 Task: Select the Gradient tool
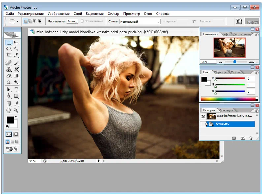(16, 76)
